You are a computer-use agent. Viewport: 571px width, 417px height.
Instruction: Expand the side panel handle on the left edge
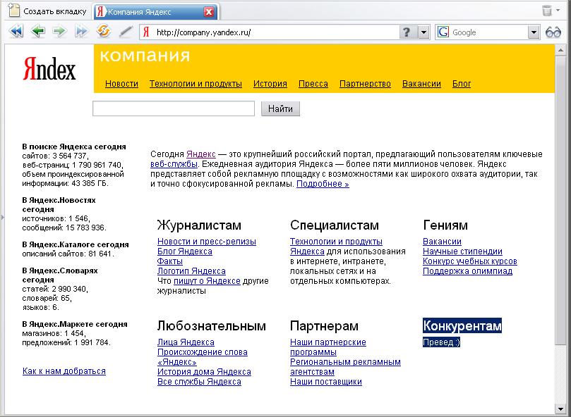tap(3, 218)
